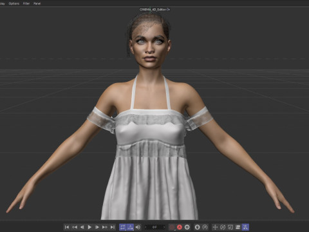Click the current frame field 0 F
This screenshot has height=232, width=309.
154,227
